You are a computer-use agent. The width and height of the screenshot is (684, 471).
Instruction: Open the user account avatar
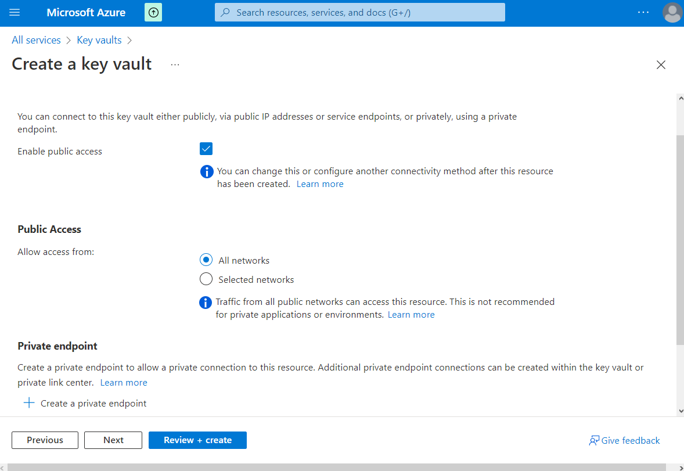pyautogui.click(x=672, y=13)
